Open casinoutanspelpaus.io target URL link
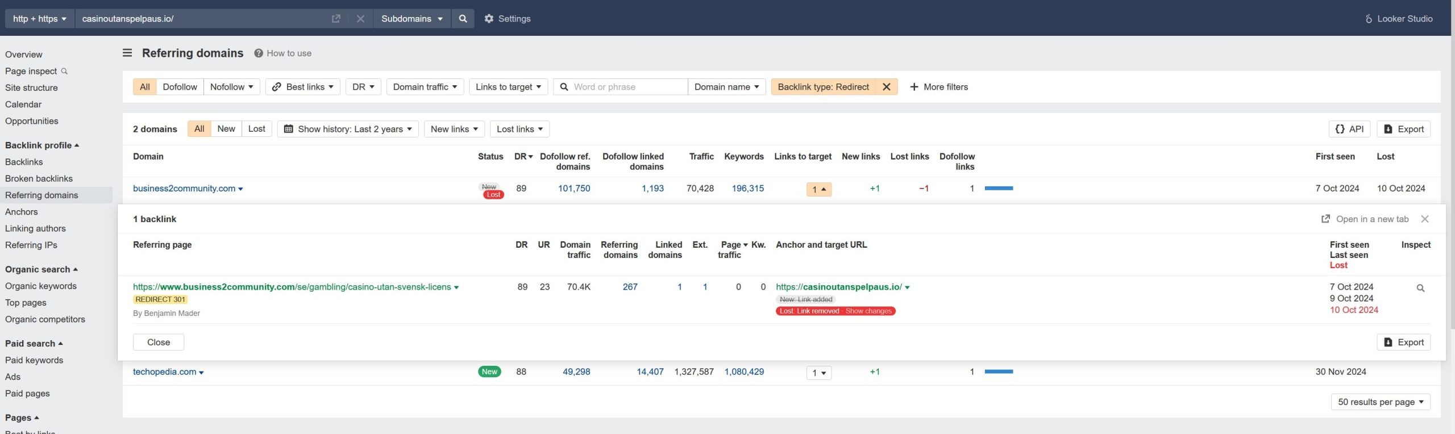The height and width of the screenshot is (434, 1455). pos(838,287)
